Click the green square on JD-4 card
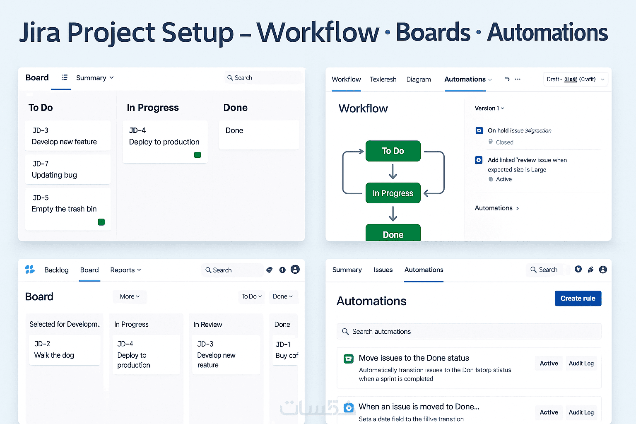Image resolution: width=636 pixels, height=424 pixels. pos(198,155)
